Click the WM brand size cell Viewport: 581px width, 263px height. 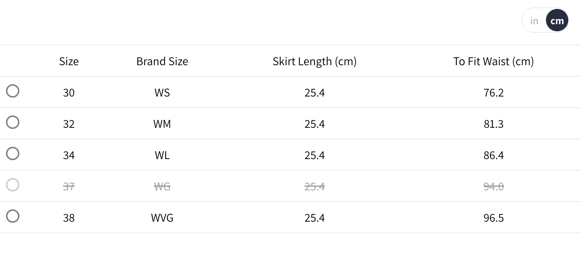(x=162, y=124)
